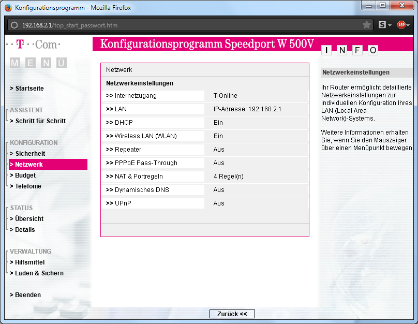Click the Netzwerk panel title
The width and height of the screenshot is (418, 324).
pyautogui.click(x=119, y=69)
